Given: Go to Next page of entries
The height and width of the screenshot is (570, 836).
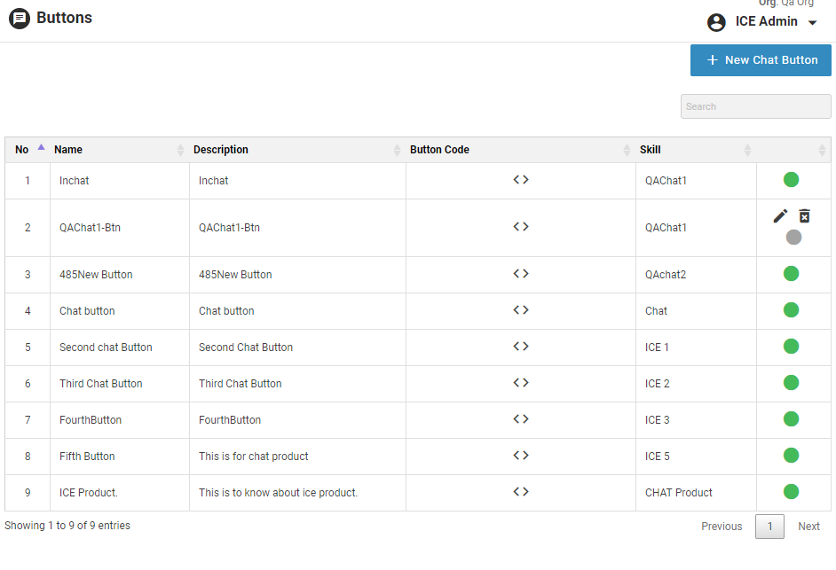Looking at the screenshot, I should (x=808, y=527).
